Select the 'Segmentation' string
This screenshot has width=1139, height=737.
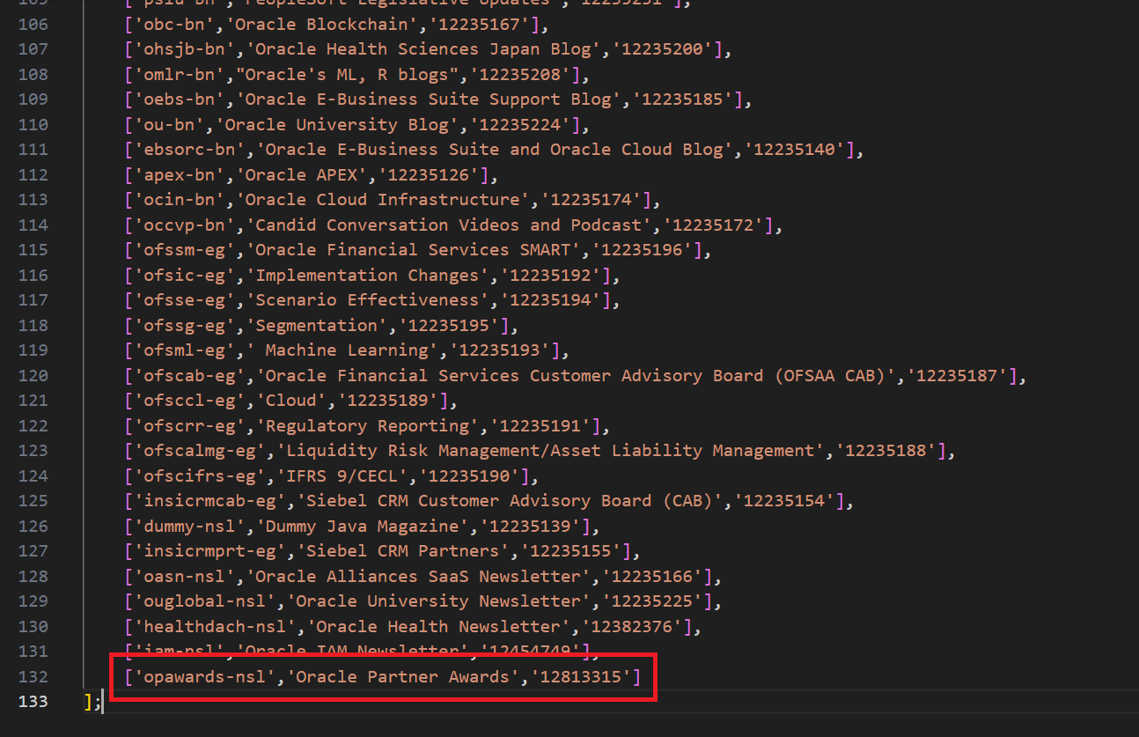[316, 326]
